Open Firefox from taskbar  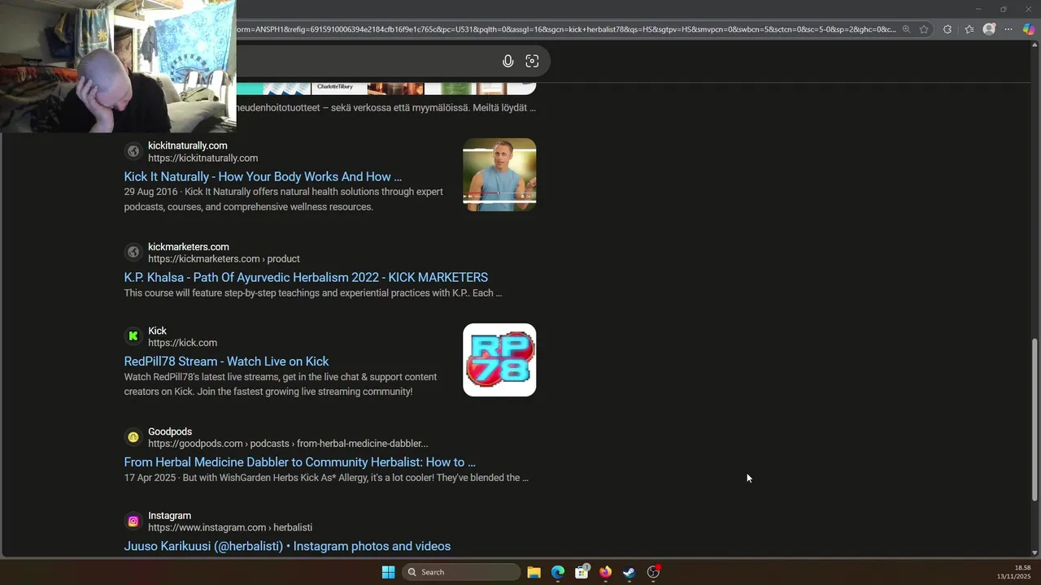tap(605, 572)
